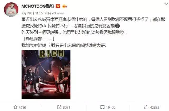Image resolution: width=169 pixels, height=111 pixels.
Task: Open comments count 19466
Action: [x=111, y=107]
